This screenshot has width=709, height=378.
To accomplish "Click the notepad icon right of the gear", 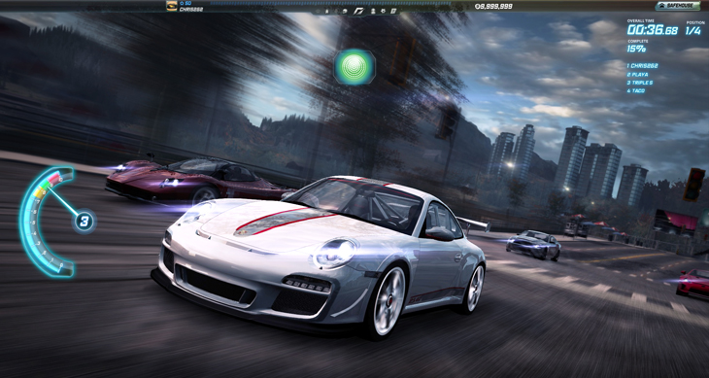I will [393, 11].
